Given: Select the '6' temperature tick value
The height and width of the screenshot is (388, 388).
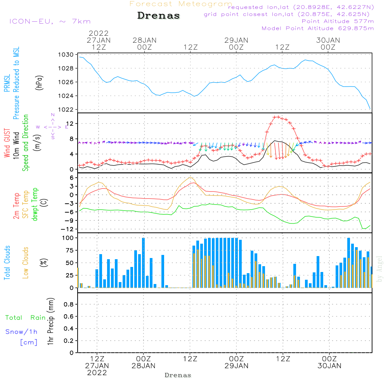Looking at the screenshot, I should click(72, 178).
